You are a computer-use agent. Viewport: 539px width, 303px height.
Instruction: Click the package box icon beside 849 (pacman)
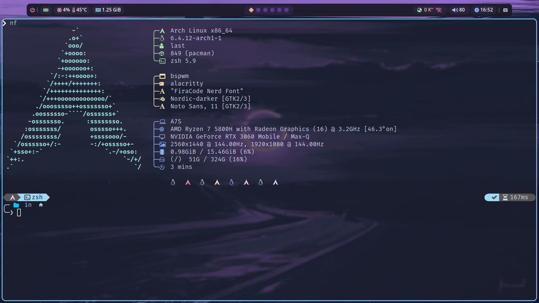coord(162,53)
